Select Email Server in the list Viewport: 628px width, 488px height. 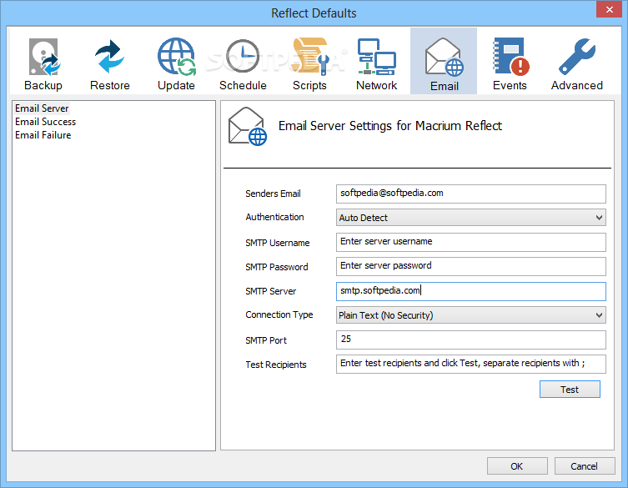coord(42,108)
